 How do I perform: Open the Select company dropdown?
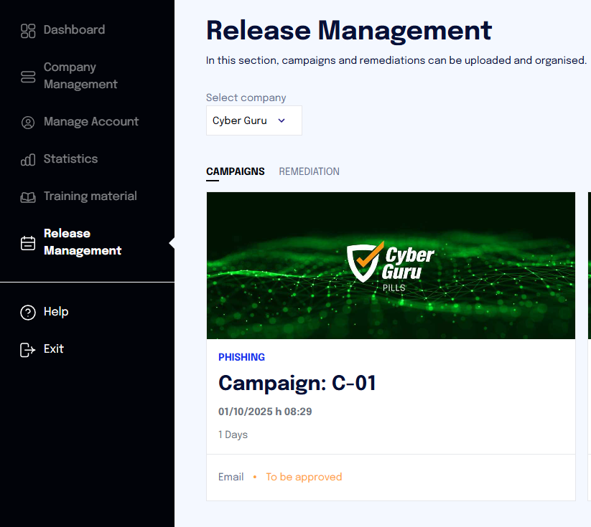click(254, 120)
